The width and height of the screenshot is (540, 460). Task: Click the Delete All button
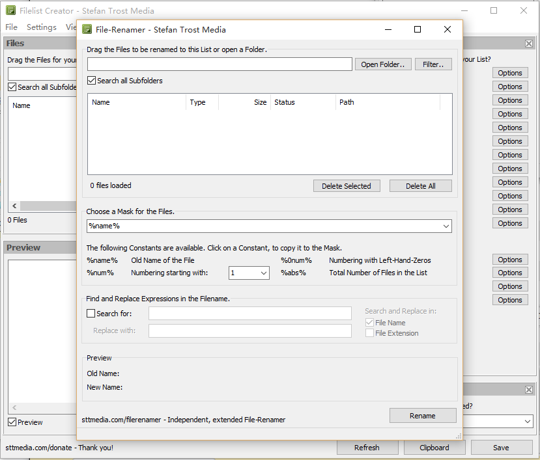tap(420, 186)
